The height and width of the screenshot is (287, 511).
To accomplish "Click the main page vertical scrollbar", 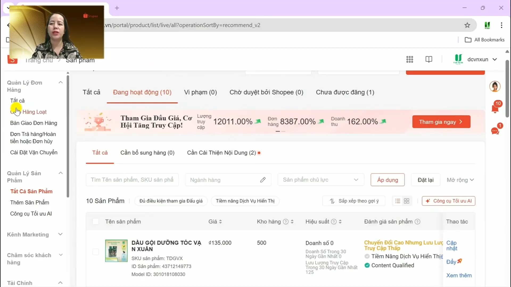I will (507, 88).
